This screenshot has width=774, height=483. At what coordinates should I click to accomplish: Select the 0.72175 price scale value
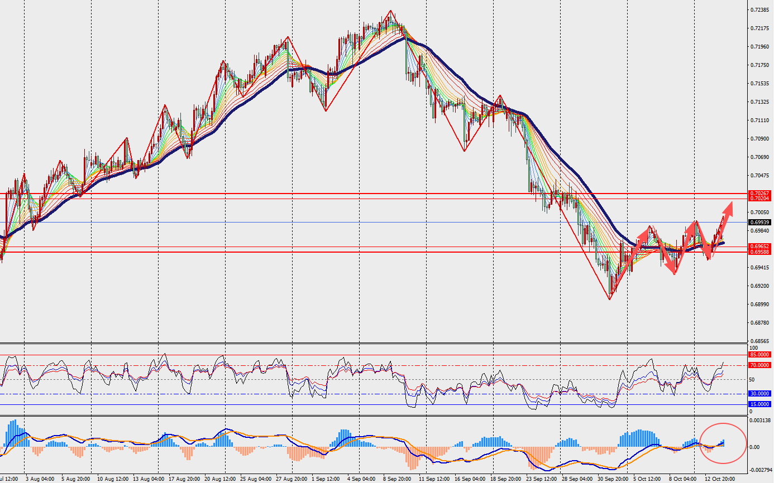pyautogui.click(x=760, y=28)
